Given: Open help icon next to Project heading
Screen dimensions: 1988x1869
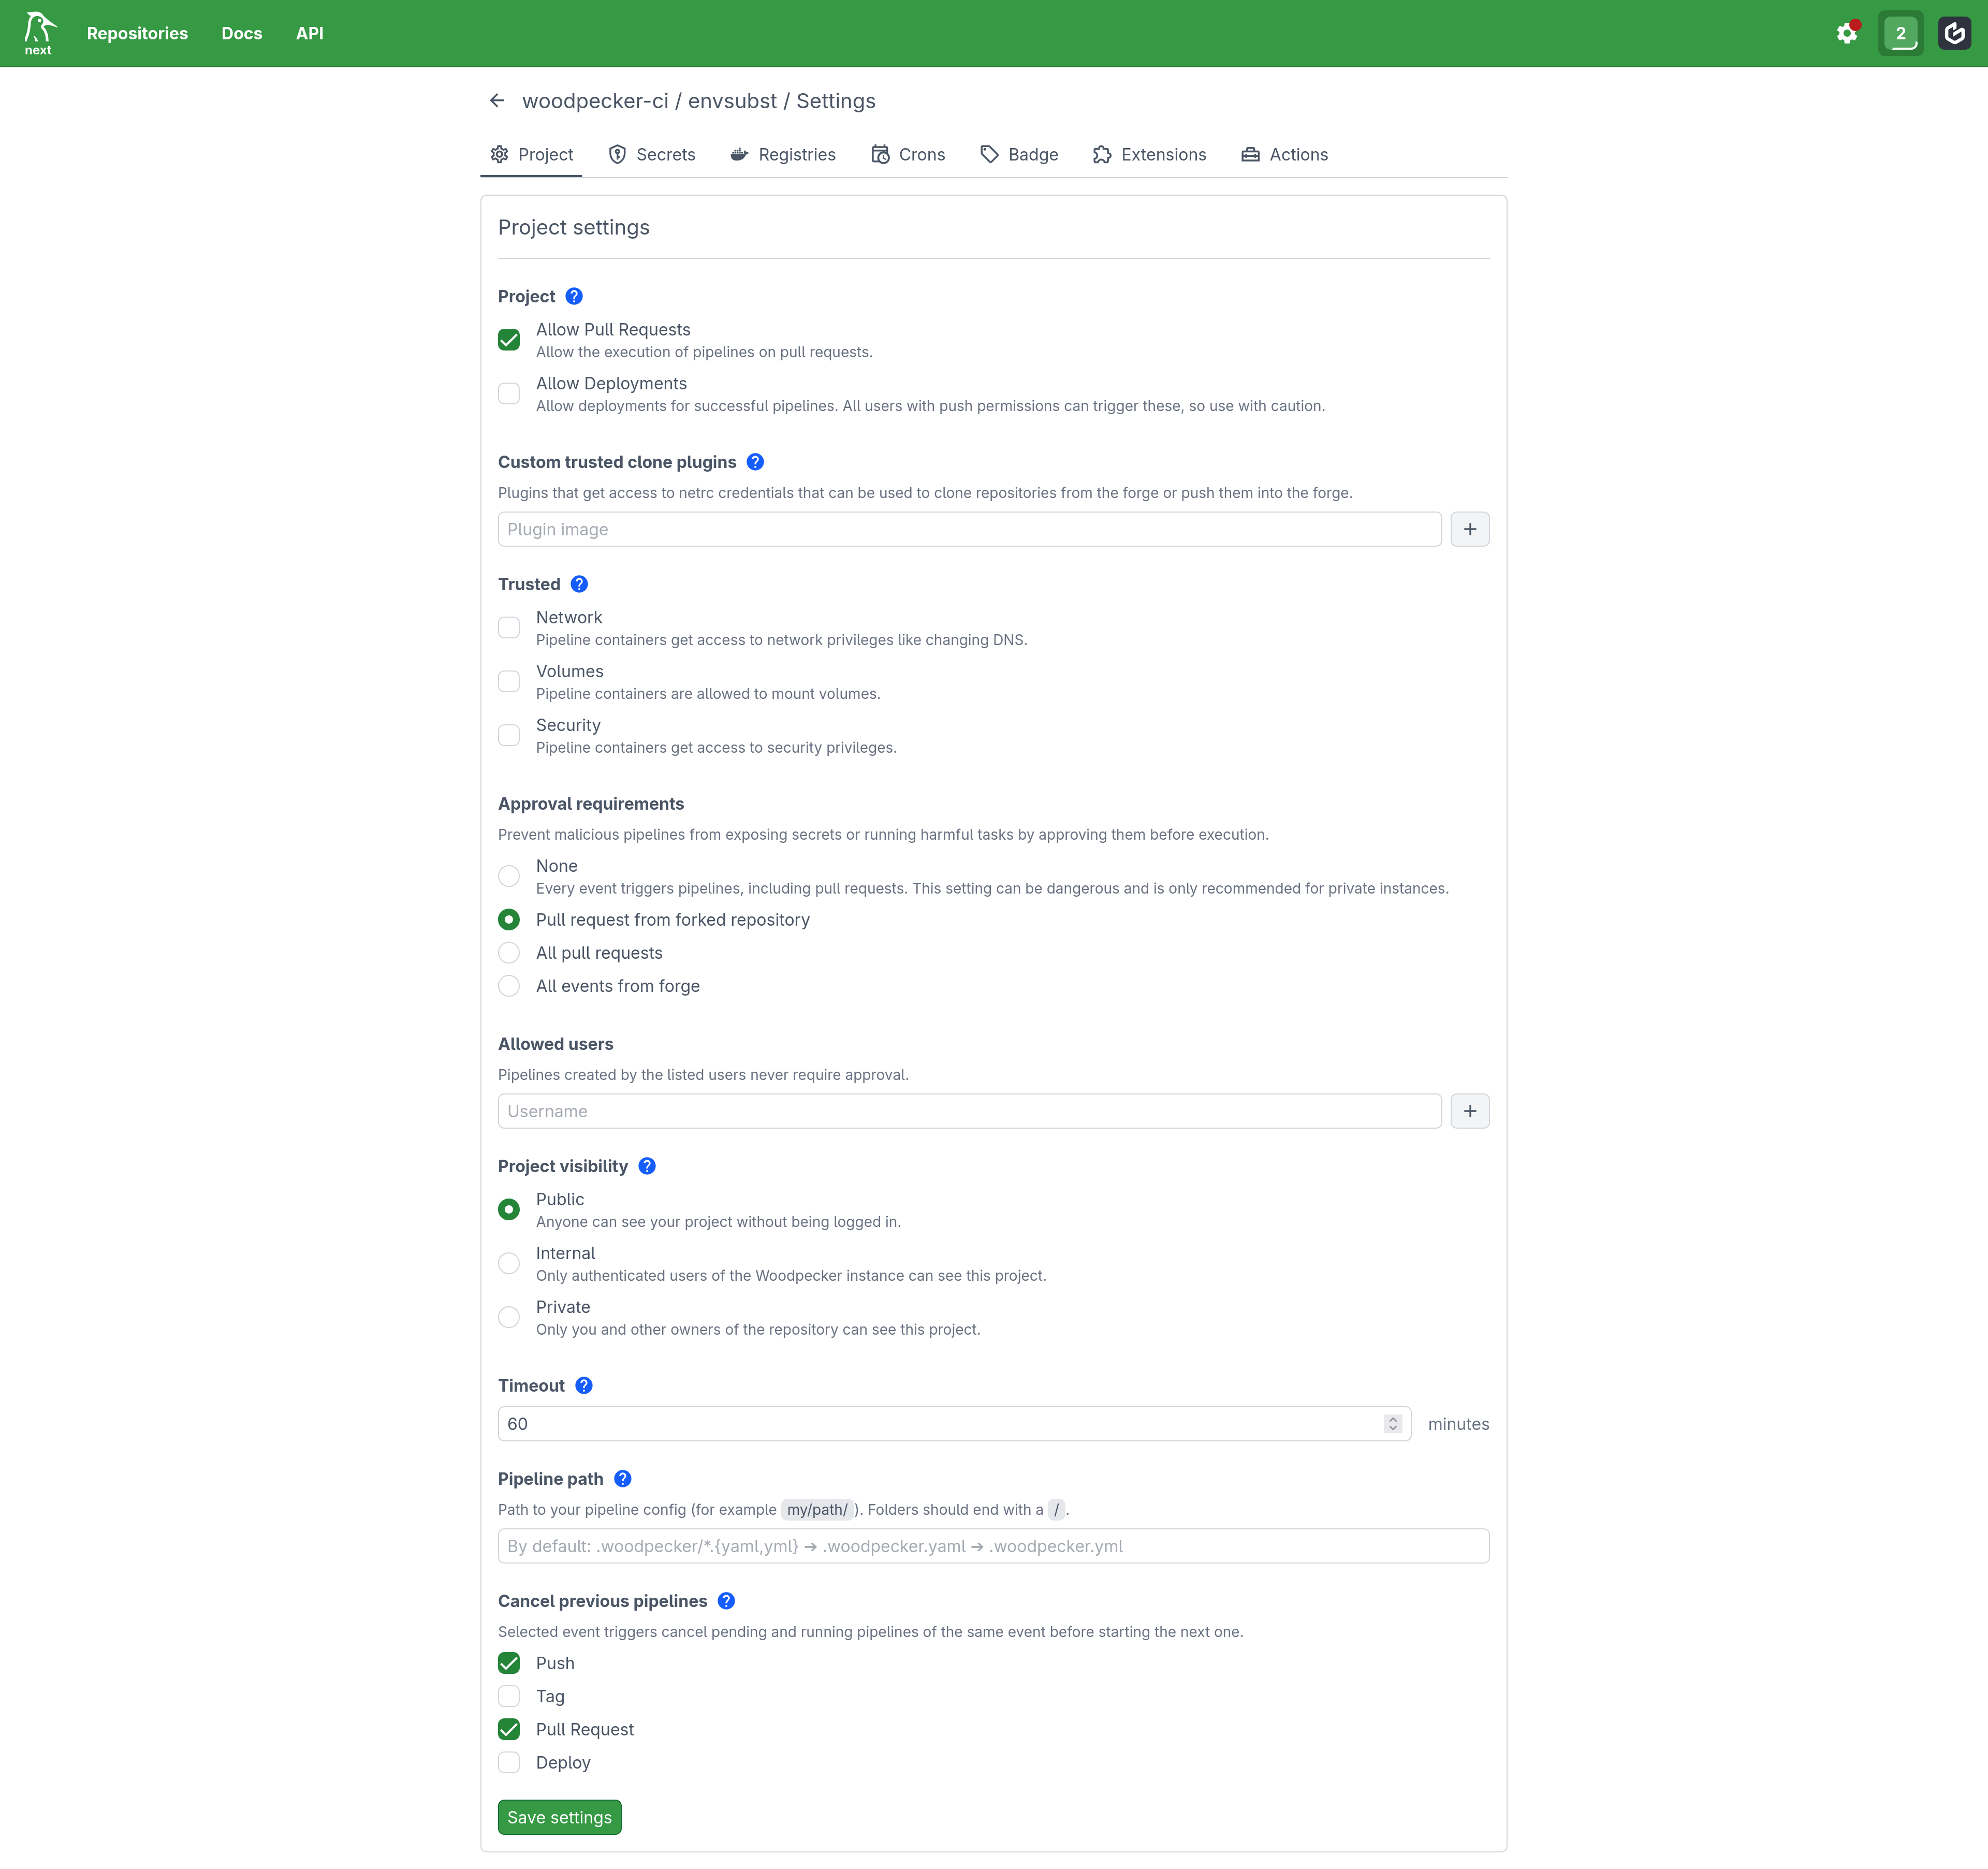Looking at the screenshot, I should click(574, 296).
